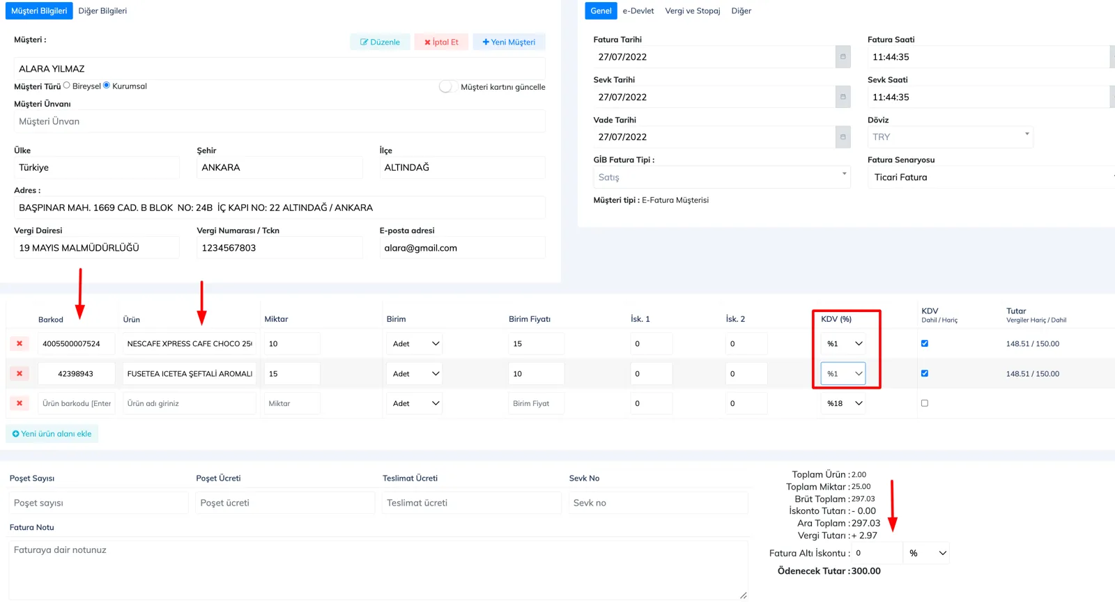The image size is (1115, 608).
Task: Delete the FUSETEA ICETEA product row
Action: click(x=20, y=373)
